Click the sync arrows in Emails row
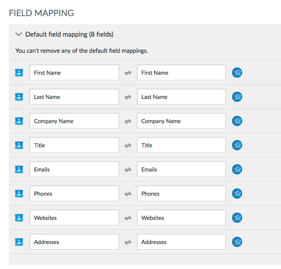The width and height of the screenshot is (281, 269). (128, 170)
